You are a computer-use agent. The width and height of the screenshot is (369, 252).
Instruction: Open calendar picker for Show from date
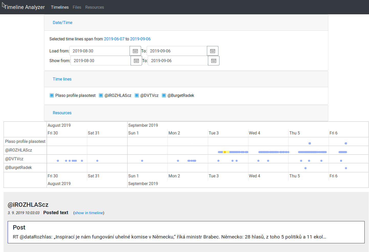[136, 61]
